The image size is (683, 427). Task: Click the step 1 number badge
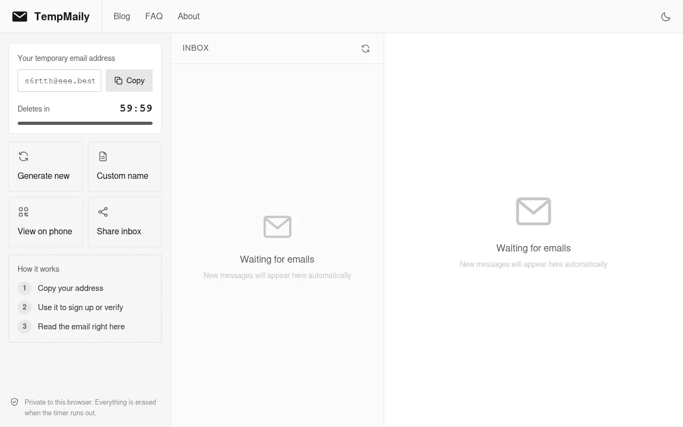[x=25, y=288]
